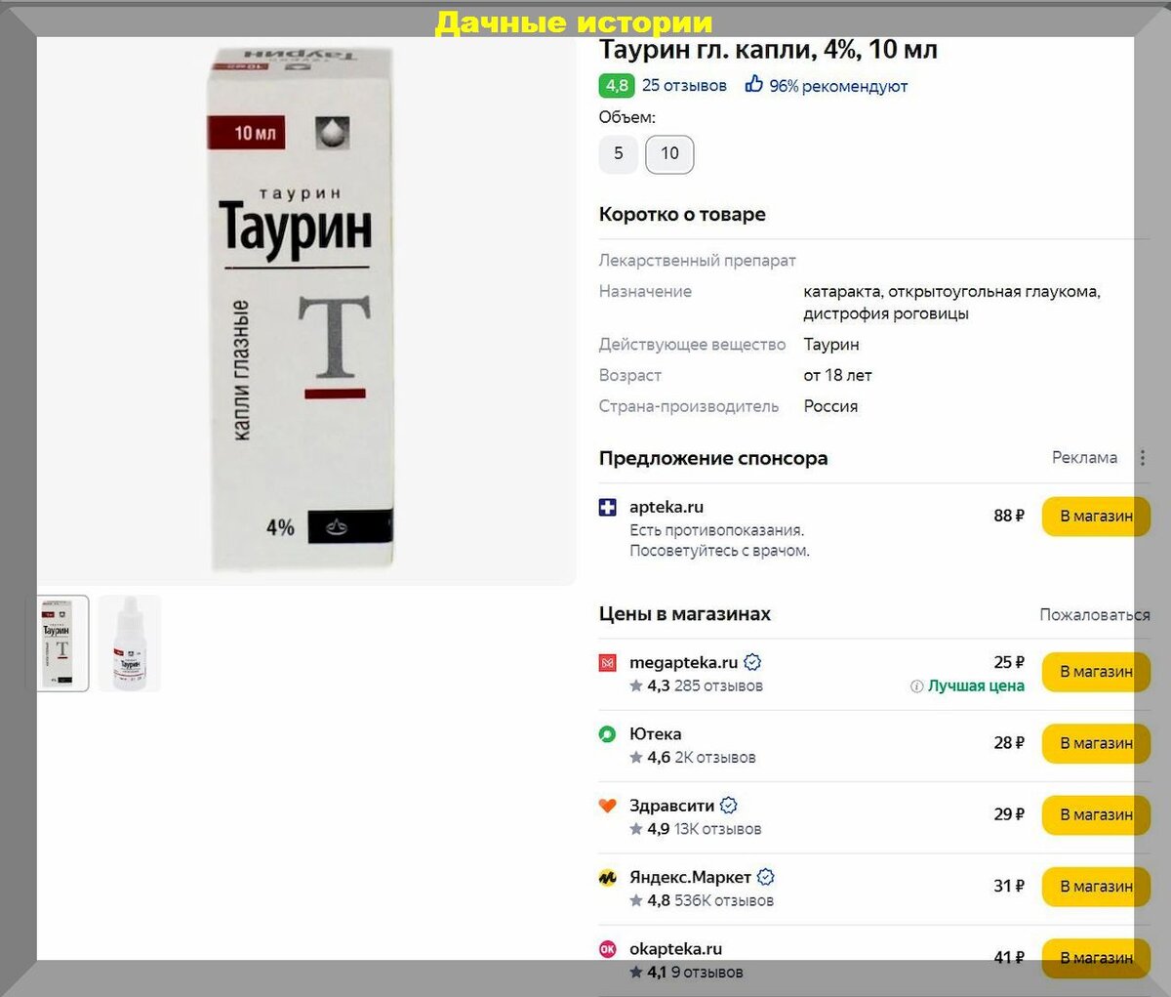Click the Реклама ad label
The width and height of the screenshot is (1171, 997).
coord(1084,457)
